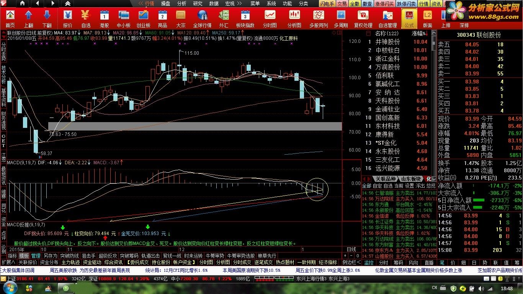This screenshot has height=294, width=523.
Task: Open the 创业板 board icon
Action: (x=144, y=18)
